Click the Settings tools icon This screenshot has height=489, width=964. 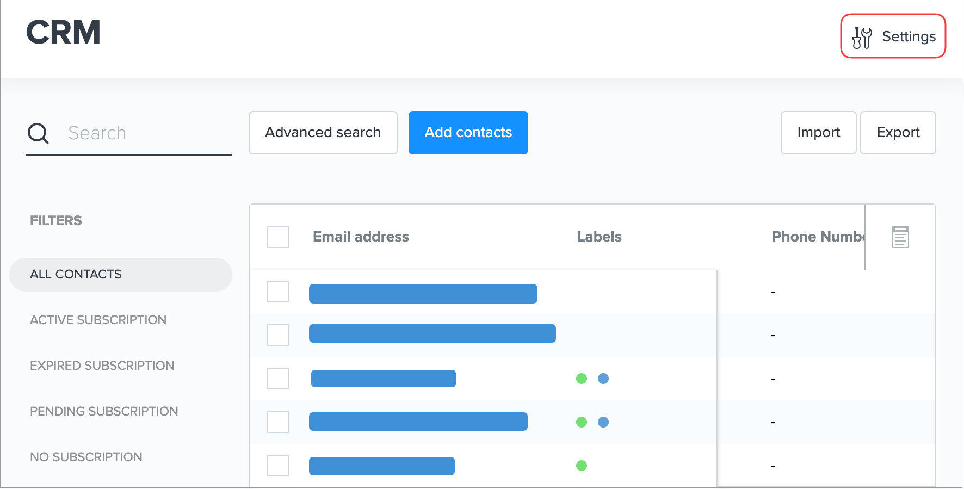(862, 38)
